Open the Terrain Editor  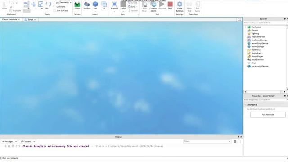tap(77, 5)
